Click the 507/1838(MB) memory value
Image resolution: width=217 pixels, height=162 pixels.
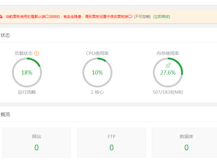pyautogui.click(x=168, y=92)
